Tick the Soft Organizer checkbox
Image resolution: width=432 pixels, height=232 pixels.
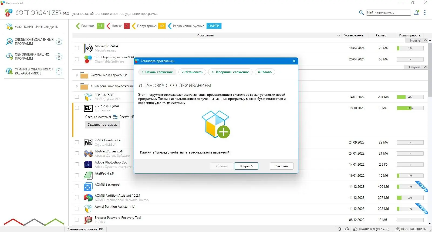77,59
